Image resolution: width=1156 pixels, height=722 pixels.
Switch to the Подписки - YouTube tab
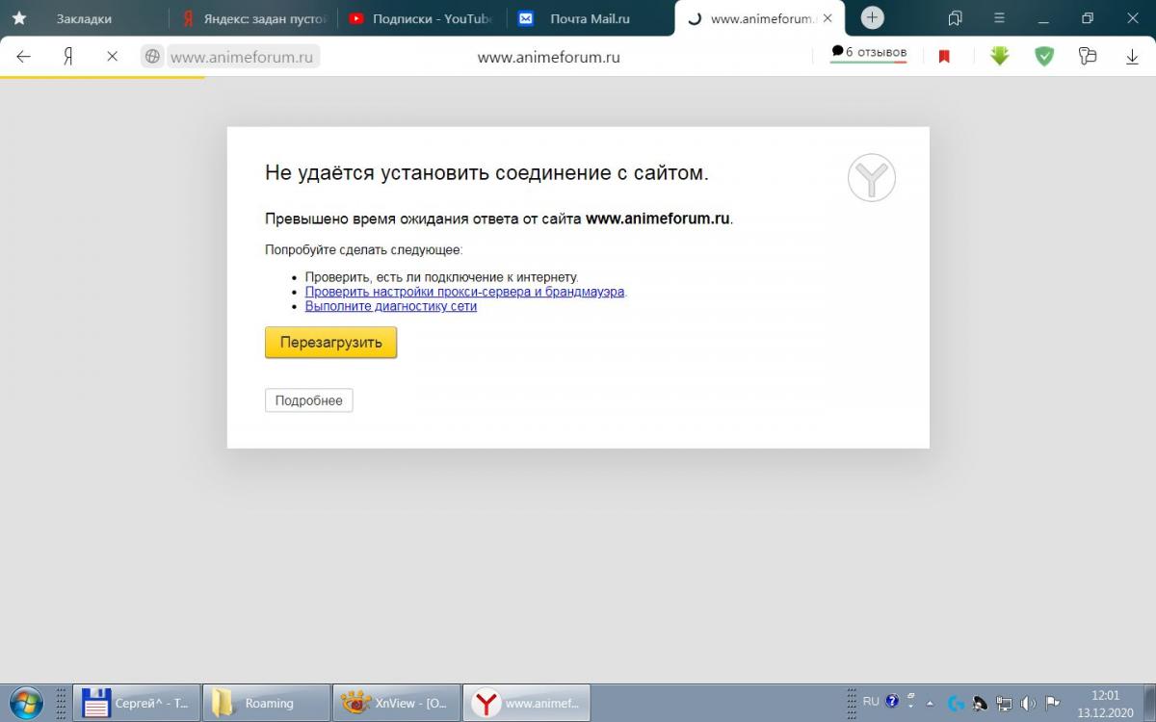[421, 18]
